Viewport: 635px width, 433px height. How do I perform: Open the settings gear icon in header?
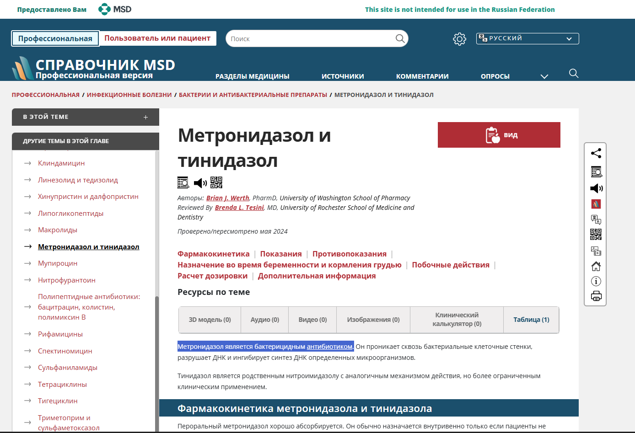click(x=459, y=39)
